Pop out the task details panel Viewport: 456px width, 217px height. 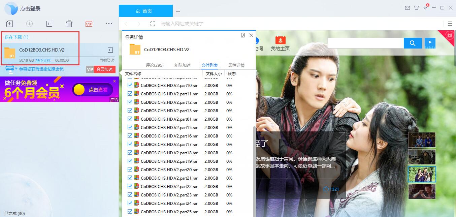(243, 35)
